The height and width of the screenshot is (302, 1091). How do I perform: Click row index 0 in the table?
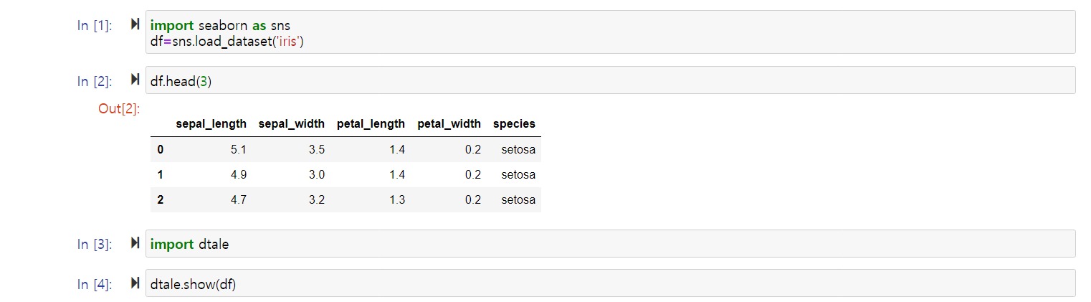coord(161,150)
